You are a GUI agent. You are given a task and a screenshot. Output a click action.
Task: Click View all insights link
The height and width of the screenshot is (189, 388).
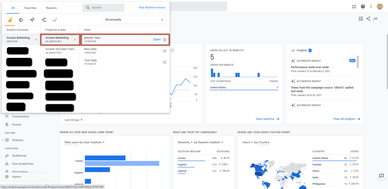(347, 119)
